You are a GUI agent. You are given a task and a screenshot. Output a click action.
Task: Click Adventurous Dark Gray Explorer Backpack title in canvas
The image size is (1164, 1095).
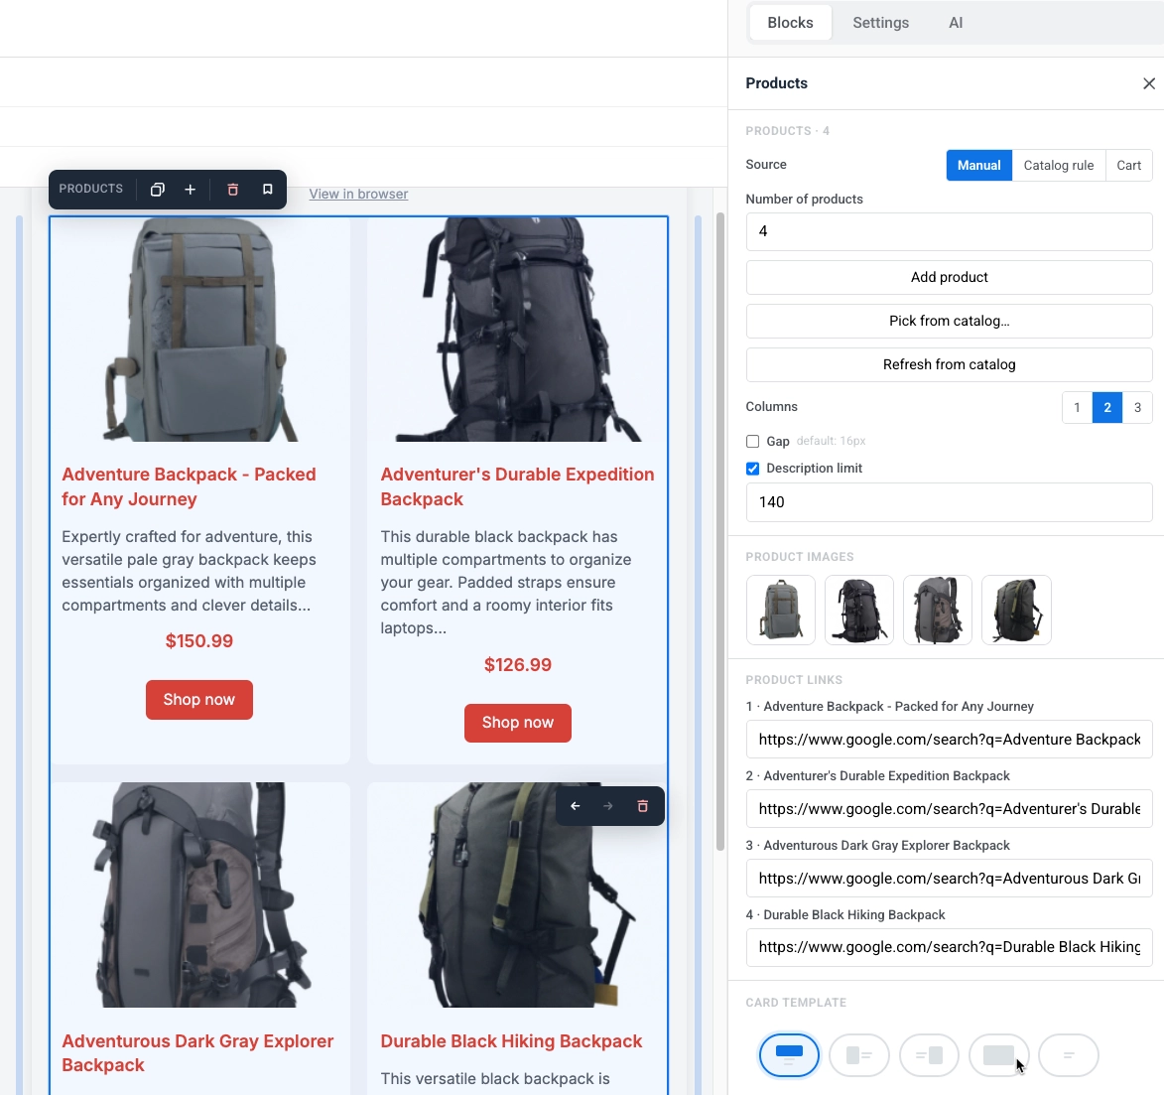point(197,1052)
